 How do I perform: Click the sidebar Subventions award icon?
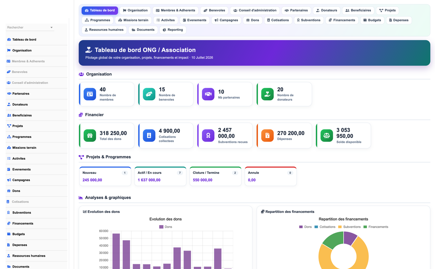click(9, 213)
